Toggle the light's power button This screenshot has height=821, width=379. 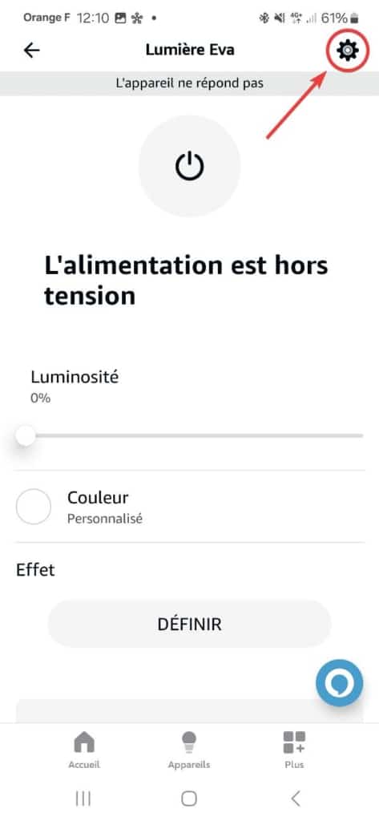point(189,166)
